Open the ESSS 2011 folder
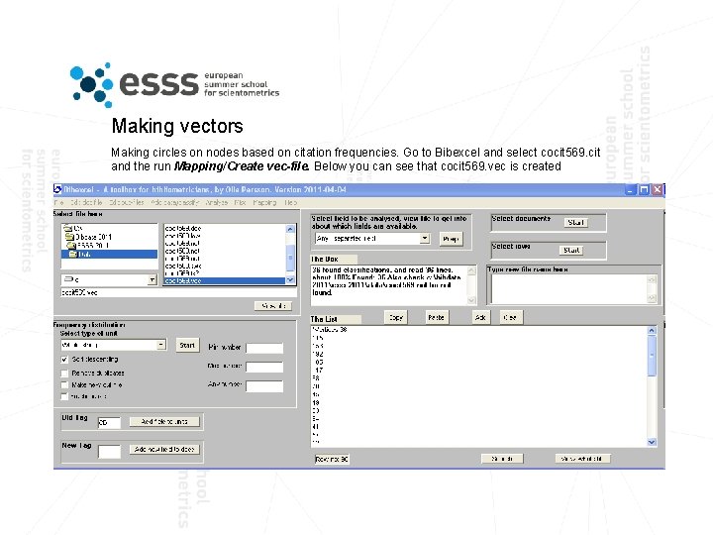The width and height of the screenshot is (713, 535). [x=72, y=246]
